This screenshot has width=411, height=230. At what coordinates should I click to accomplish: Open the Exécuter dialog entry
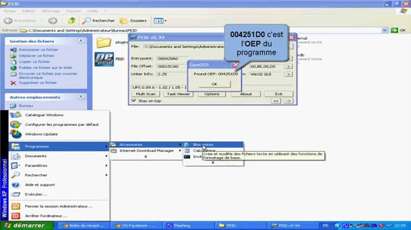click(x=59, y=195)
